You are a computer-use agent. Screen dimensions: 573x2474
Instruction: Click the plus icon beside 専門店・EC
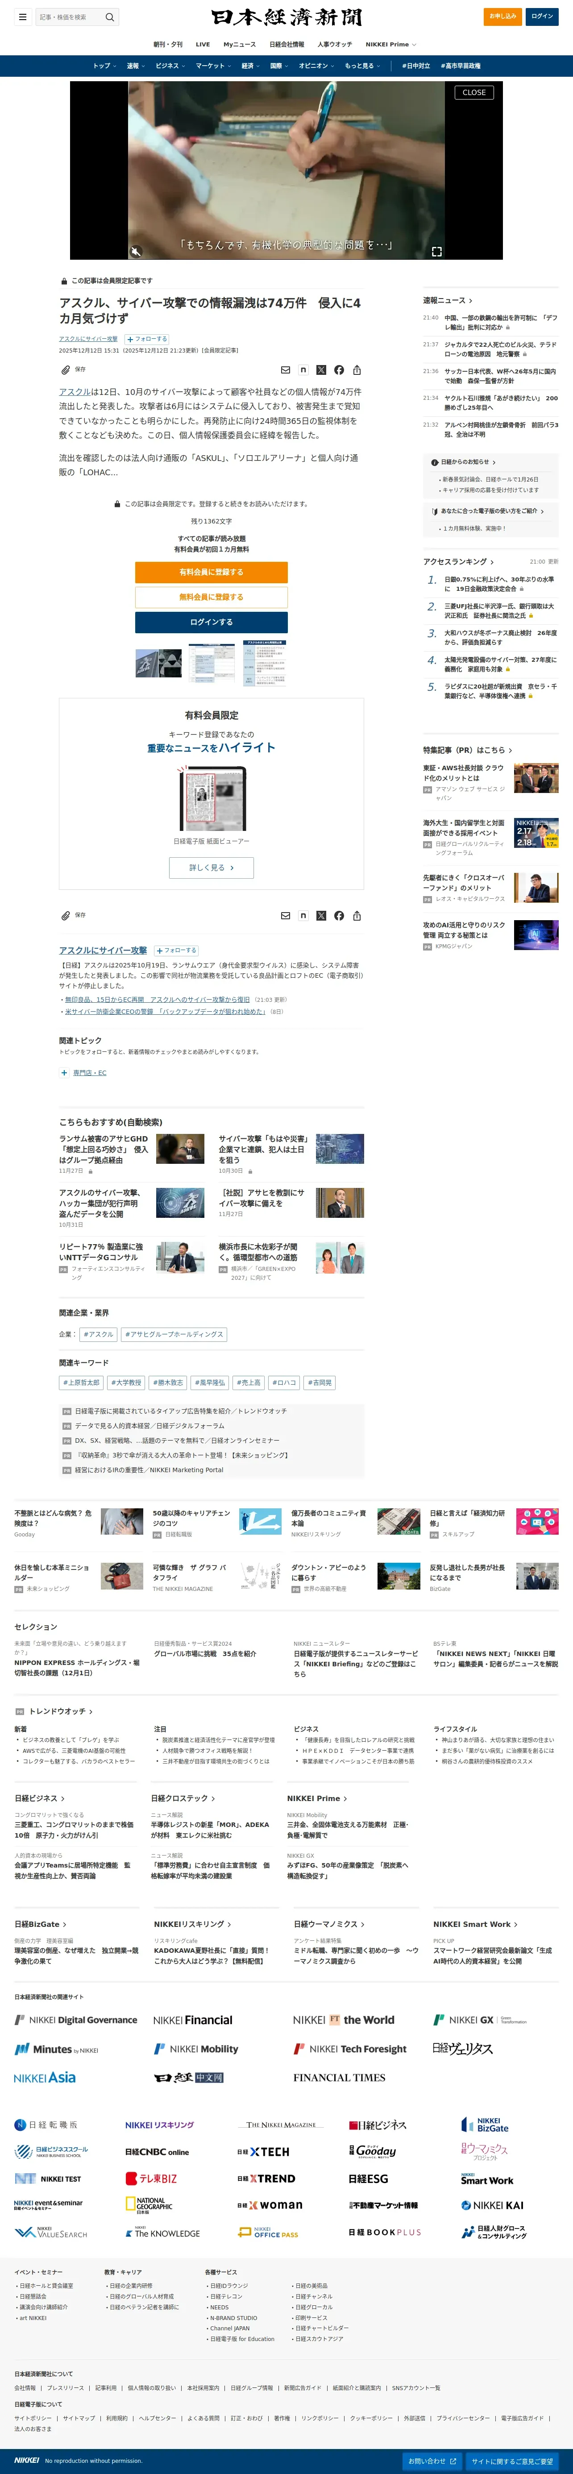64,1073
